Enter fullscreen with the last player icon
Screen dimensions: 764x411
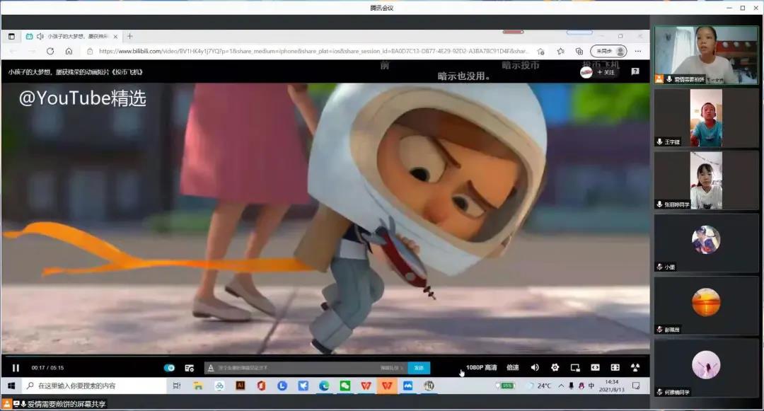coord(635,367)
